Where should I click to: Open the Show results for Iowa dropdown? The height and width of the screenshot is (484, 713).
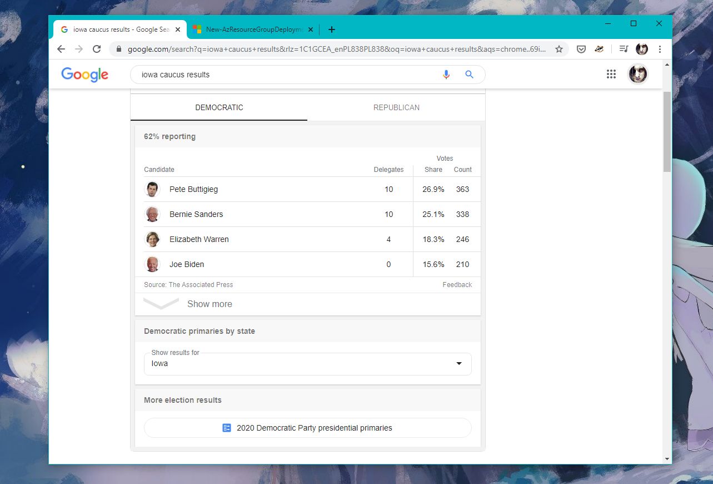pos(308,364)
